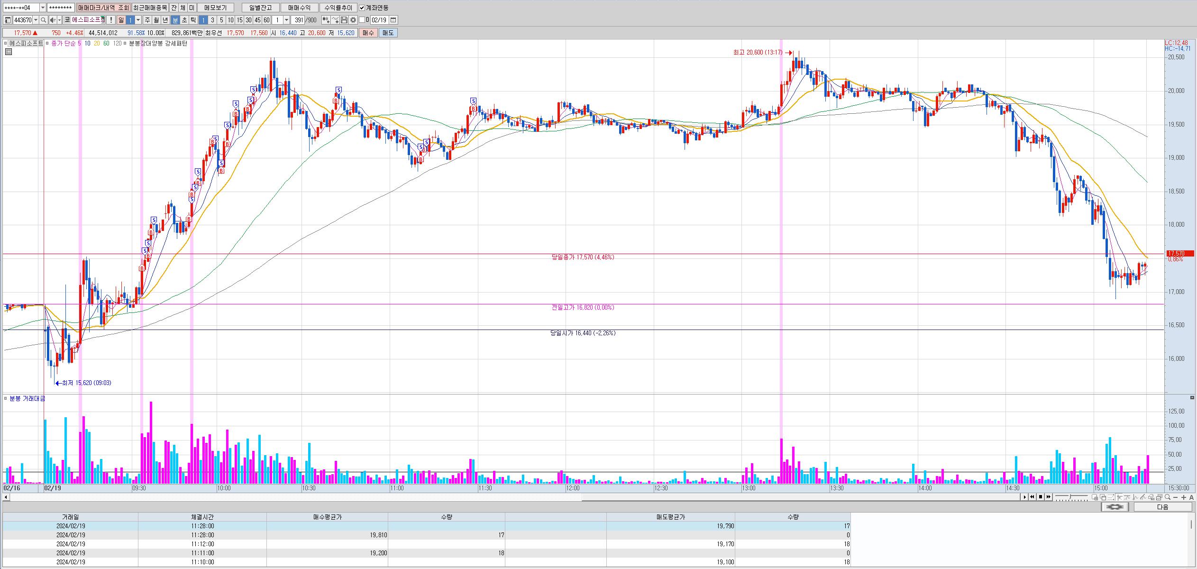The width and height of the screenshot is (1197, 569).
Task: Click the chart settings gear icon
Action: pyautogui.click(x=353, y=20)
